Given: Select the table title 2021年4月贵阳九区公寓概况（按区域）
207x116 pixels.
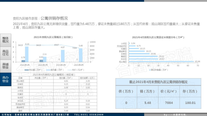Looking at the screenshot, I should [54, 75].
